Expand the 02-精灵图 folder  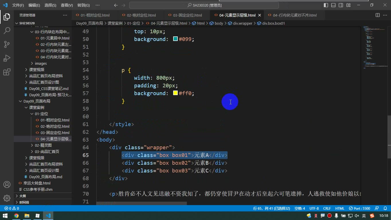(43, 145)
